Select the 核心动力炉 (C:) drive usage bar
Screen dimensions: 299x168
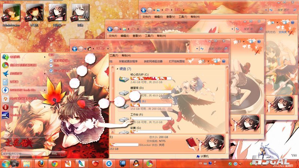[151, 78]
